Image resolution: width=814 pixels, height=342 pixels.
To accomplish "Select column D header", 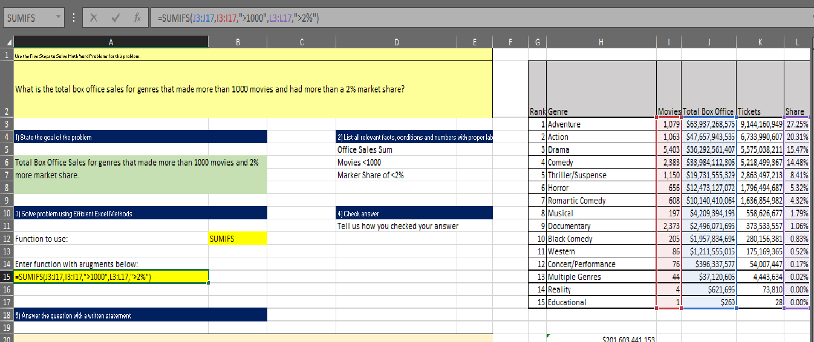I will pyautogui.click(x=396, y=42).
